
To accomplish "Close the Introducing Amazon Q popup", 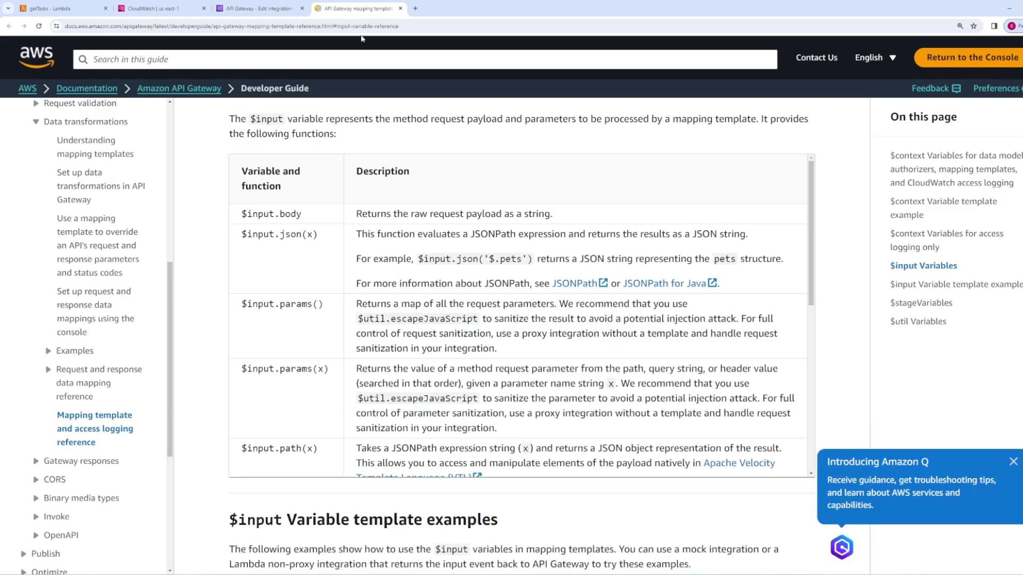I will click(x=1013, y=462).
